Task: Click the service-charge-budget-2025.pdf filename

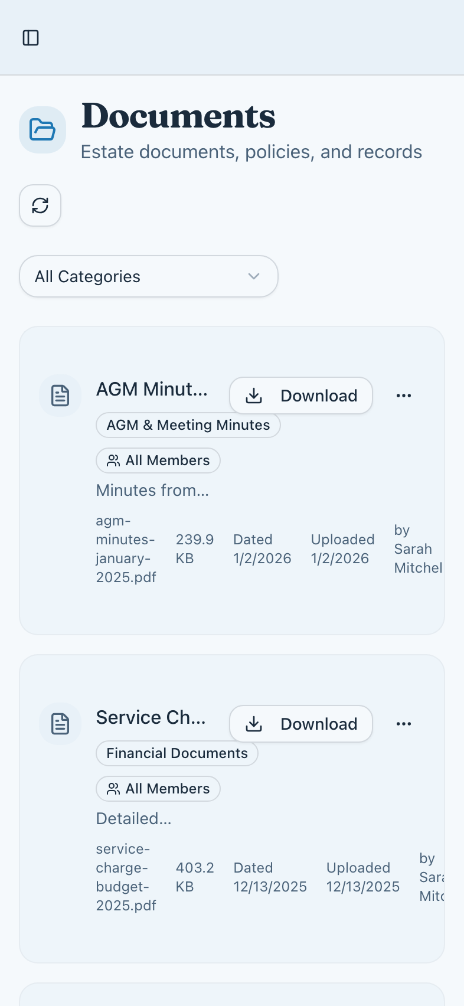Action: (x=126, y=877)
